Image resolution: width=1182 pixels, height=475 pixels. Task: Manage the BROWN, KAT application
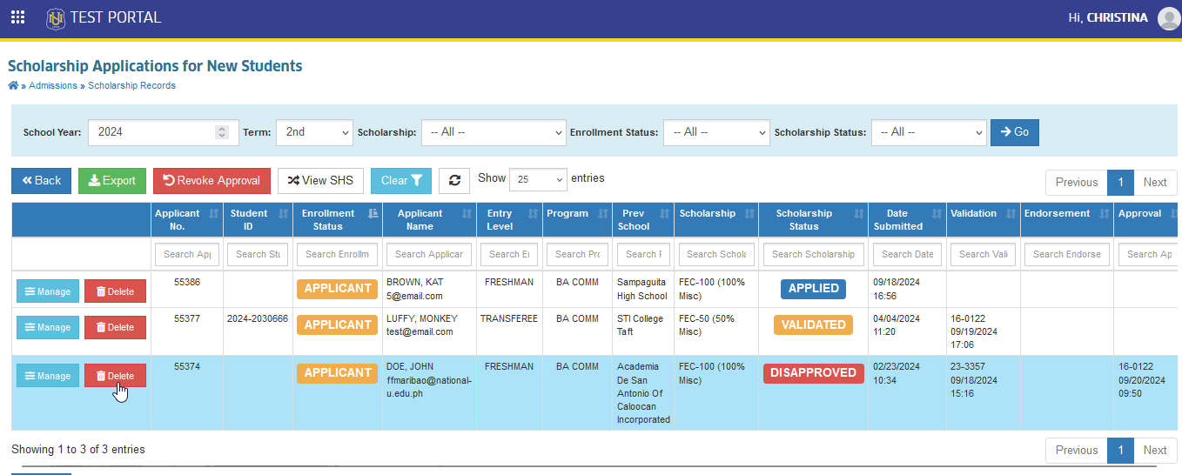pyautogui.click(x=47, y=291)
